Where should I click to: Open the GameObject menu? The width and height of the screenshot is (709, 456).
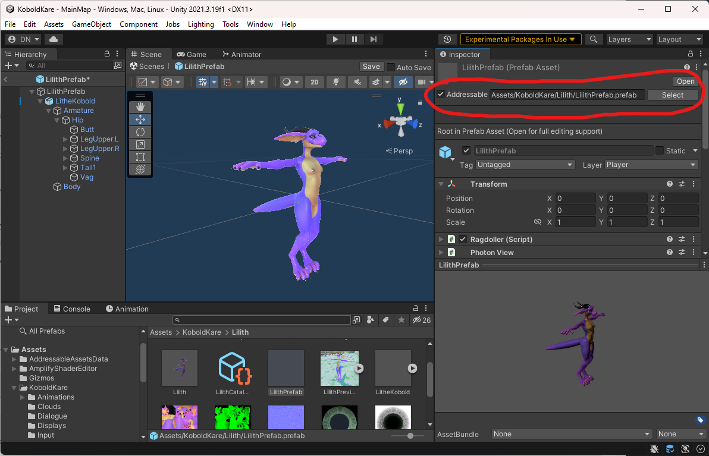coord(92,24)
